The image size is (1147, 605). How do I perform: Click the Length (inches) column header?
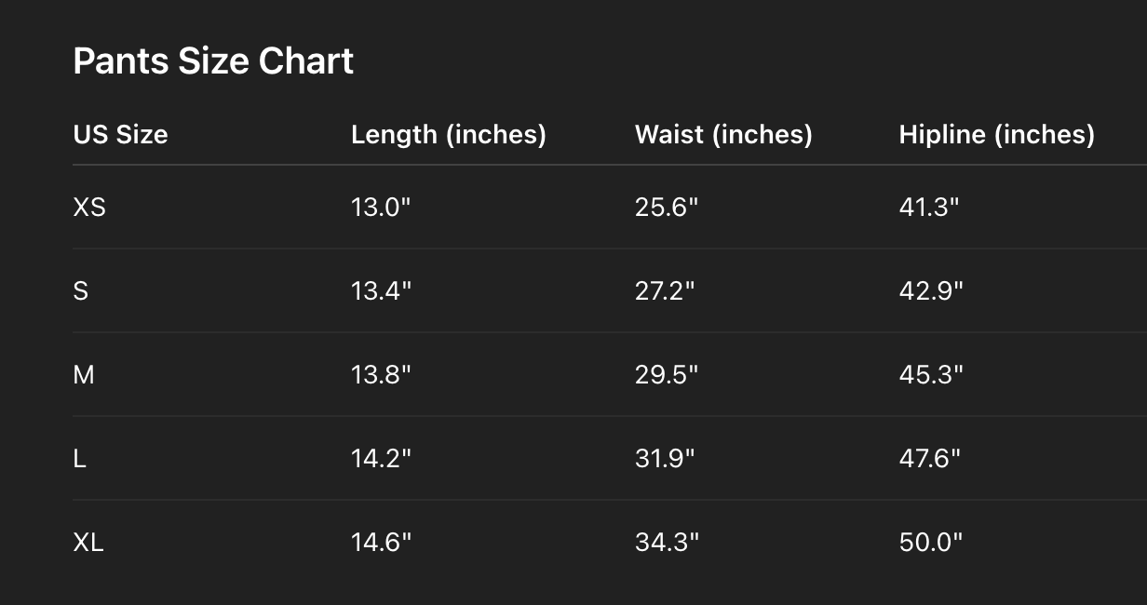coord(448,134)
